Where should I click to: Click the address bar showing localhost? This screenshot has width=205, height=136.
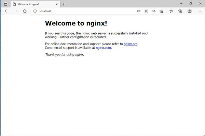point(85,11)
